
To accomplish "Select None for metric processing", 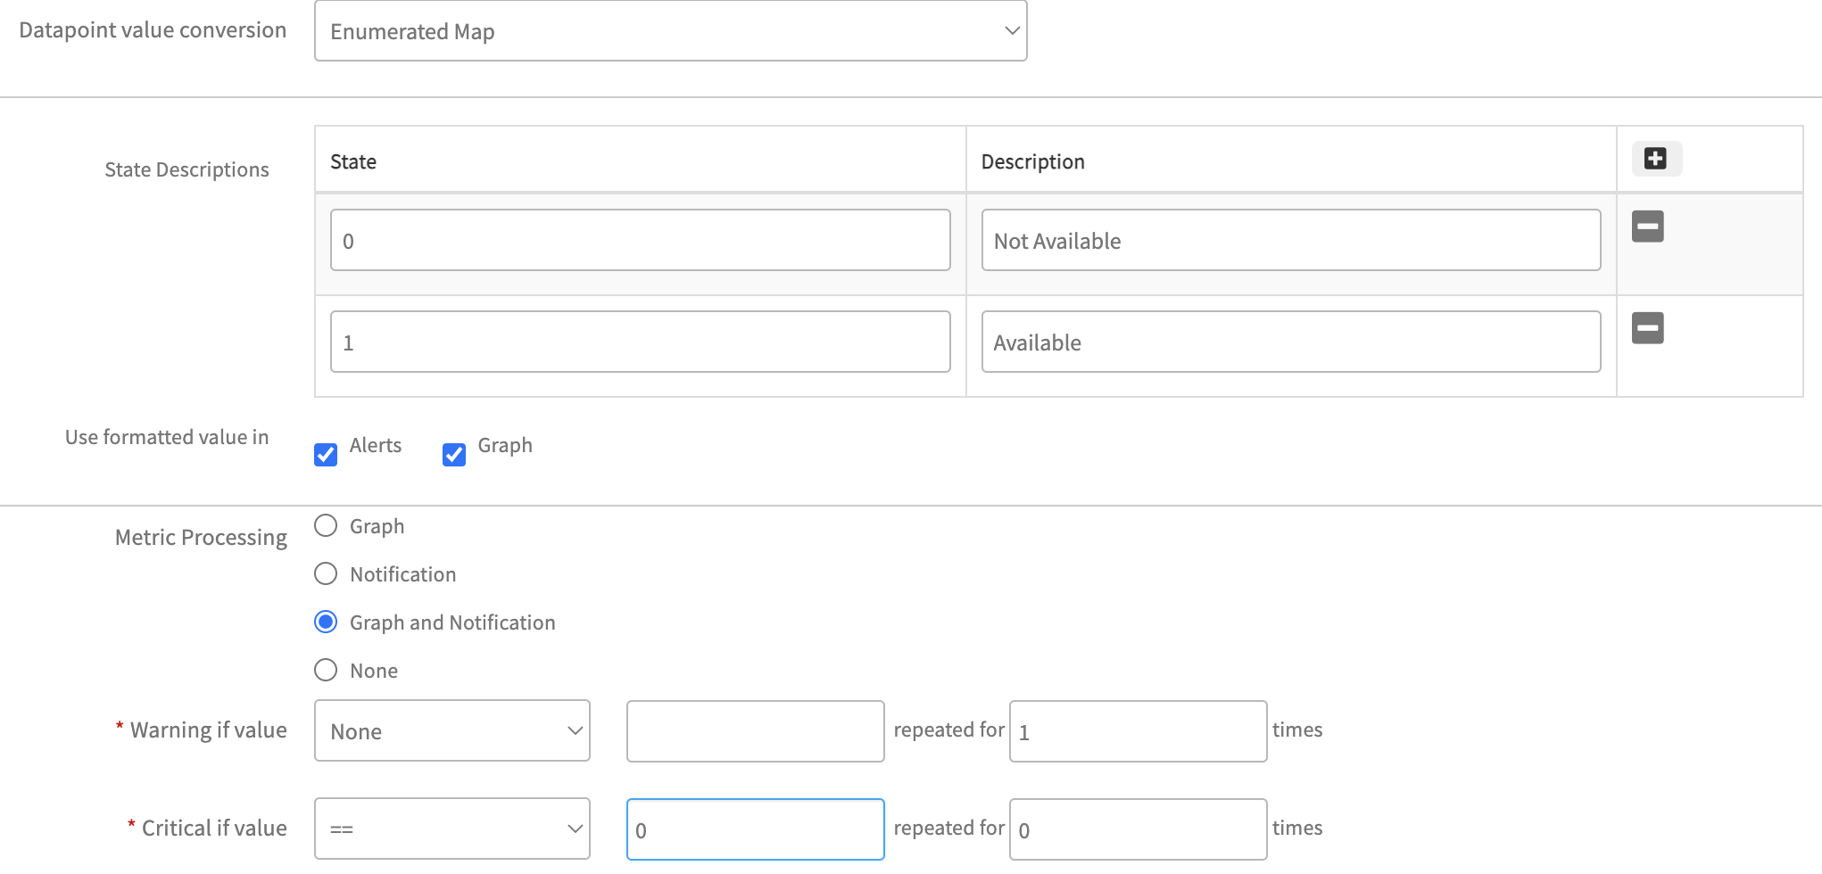I will 326,670.
